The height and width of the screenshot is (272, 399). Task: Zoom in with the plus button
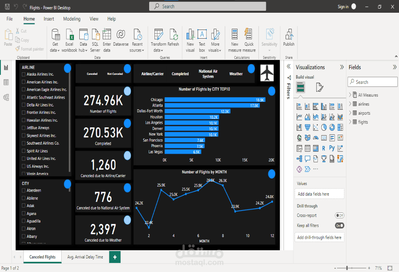pos(369,268)
